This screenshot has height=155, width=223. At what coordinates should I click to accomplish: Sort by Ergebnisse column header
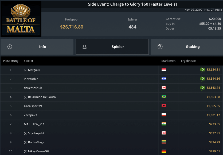(x=188, y=61)
